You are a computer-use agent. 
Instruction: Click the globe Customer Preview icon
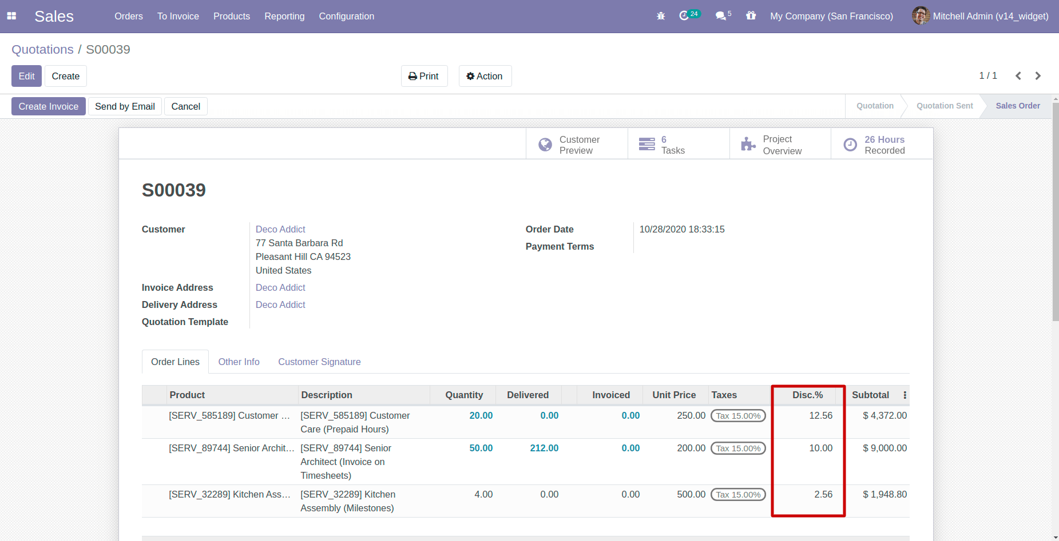pyautogui.click(x=545, y=145)
